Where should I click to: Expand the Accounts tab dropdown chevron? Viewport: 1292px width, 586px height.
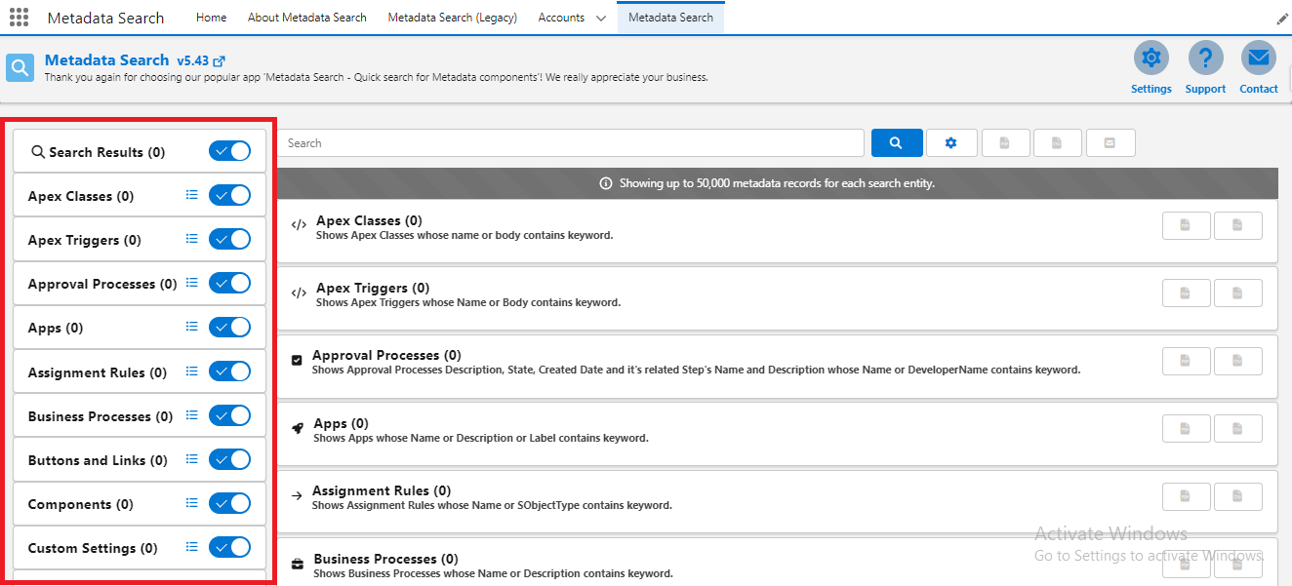coord(600,19)
